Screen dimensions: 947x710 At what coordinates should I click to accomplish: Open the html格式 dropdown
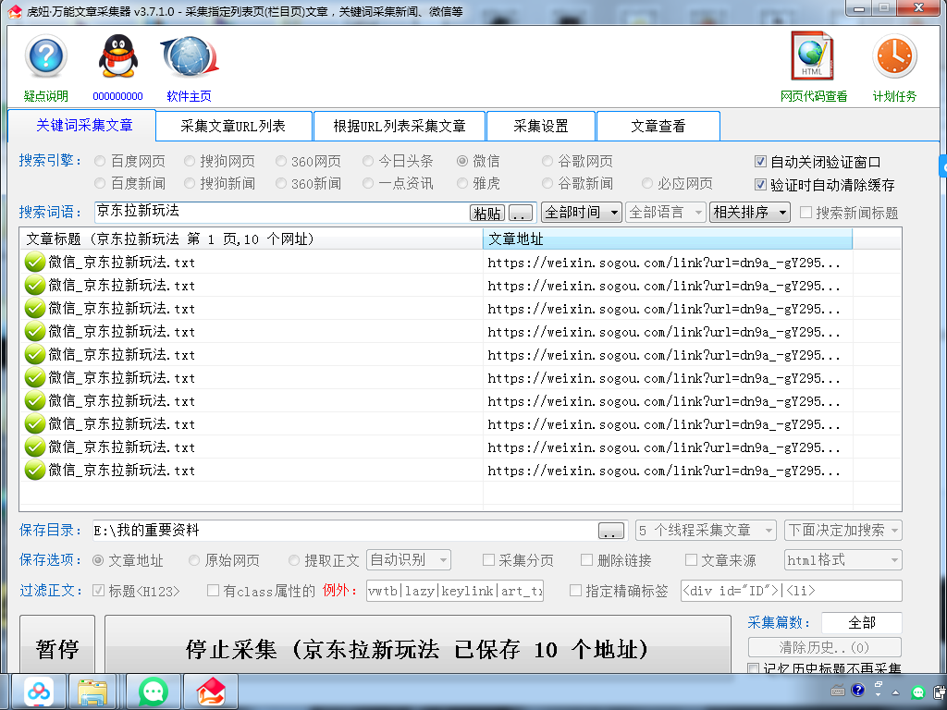click(843, 560)
